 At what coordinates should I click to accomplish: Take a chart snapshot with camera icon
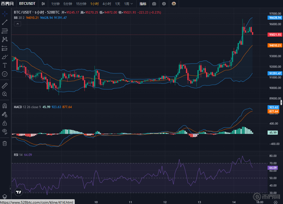click(154, 4)
